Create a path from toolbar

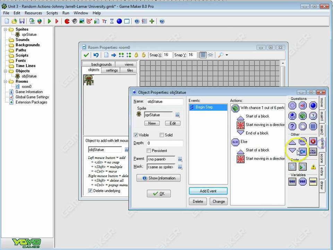click(x=89, y=21)
